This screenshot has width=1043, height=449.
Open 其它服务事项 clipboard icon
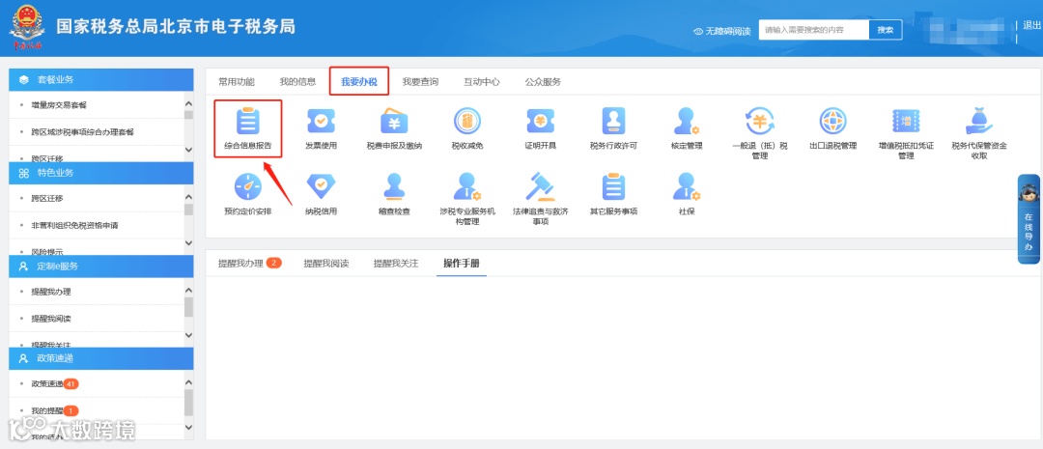(613, 187)
